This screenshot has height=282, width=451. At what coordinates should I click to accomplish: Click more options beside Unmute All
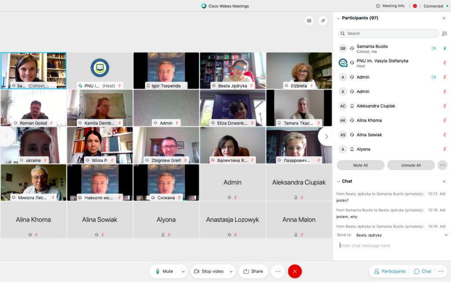coord(443,165)
